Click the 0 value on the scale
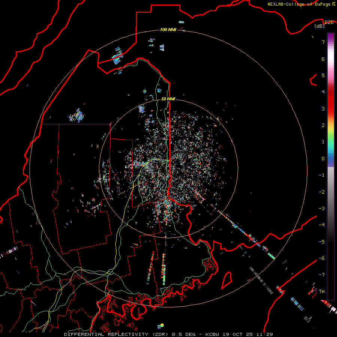 (323, 159)
